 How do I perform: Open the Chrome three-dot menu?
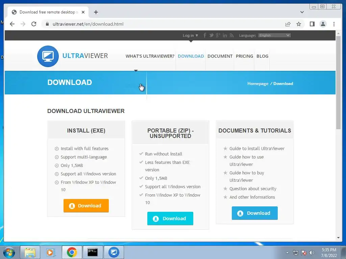point(334,24)
